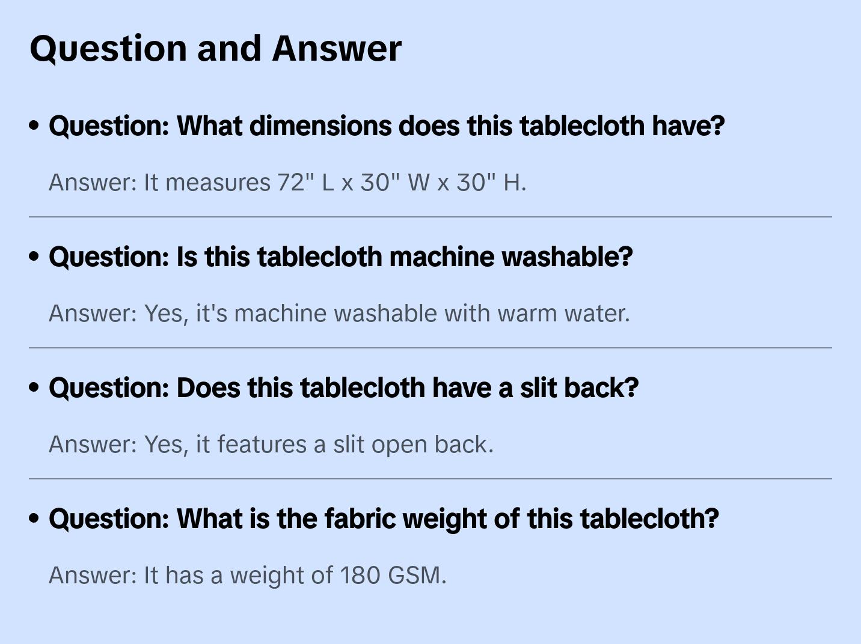Click the bullet before the fabric weight question
Viewport: 861px width, 644px height.
click(34, 518)
